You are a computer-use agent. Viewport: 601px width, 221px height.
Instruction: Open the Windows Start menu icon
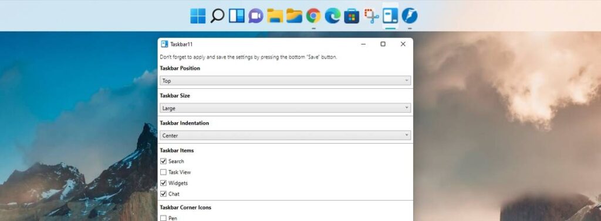point(198,16)
